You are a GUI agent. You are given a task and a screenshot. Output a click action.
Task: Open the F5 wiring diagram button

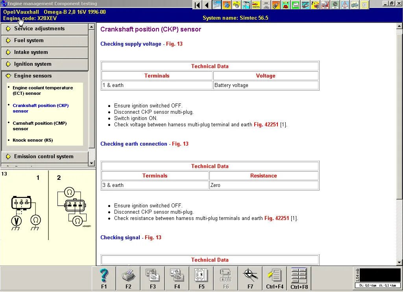[x=201, y=279]
